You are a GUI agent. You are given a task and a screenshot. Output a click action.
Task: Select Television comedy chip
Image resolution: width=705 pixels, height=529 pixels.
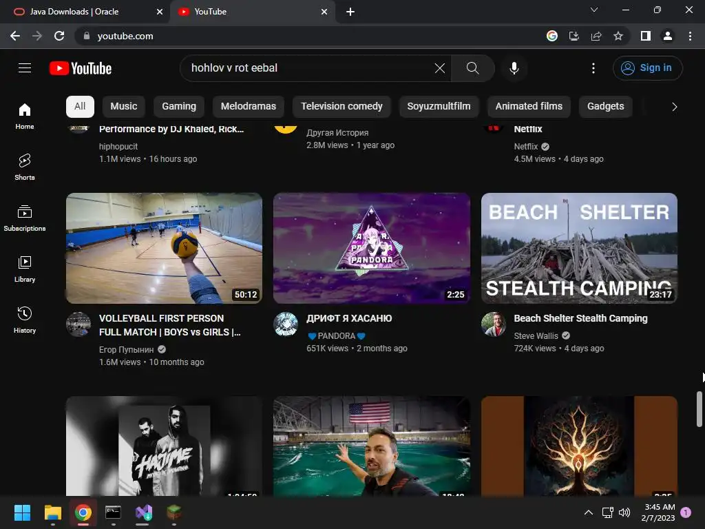[x=341, y=107]
